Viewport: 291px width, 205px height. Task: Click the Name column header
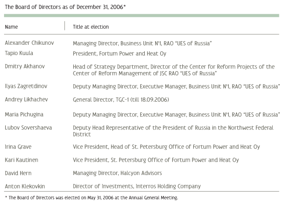point(11,27)
